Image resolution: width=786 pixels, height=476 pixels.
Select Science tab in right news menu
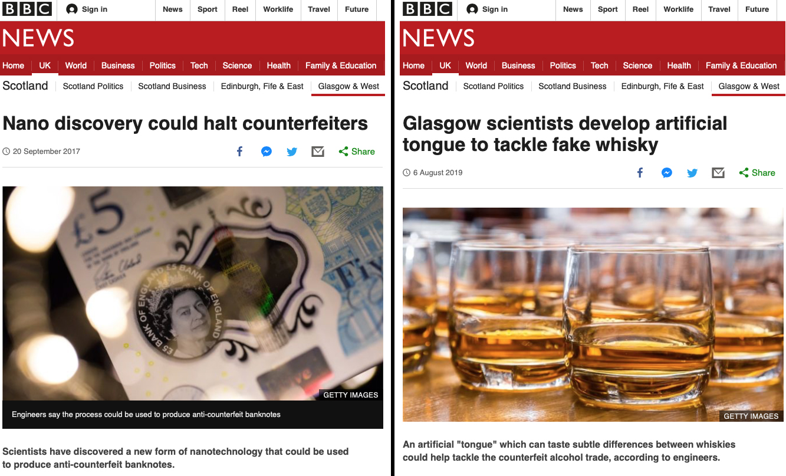[x=637, y=65]
